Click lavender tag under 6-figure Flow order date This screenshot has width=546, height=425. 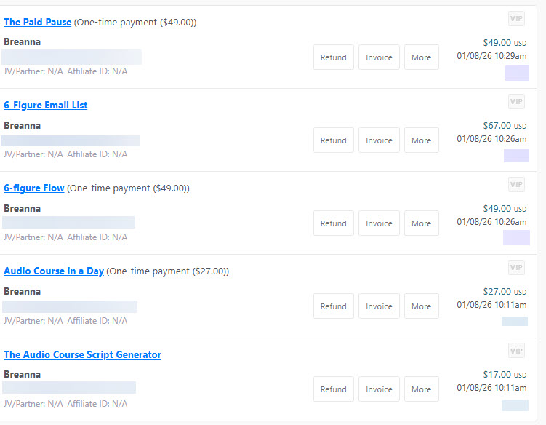516,238
